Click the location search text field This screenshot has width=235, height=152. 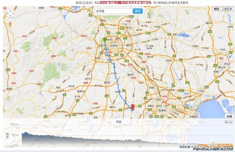coord(113,11)
